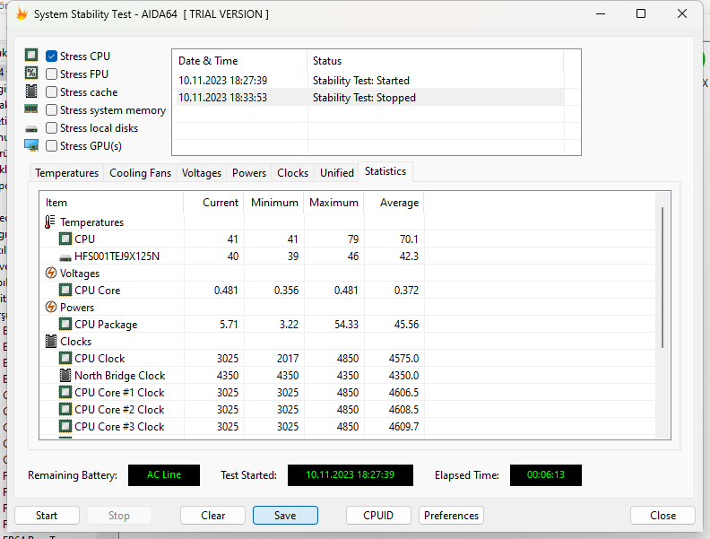710x539 pixels.
Task: Click the 4609.7 average value
Action: click(403, 427)
